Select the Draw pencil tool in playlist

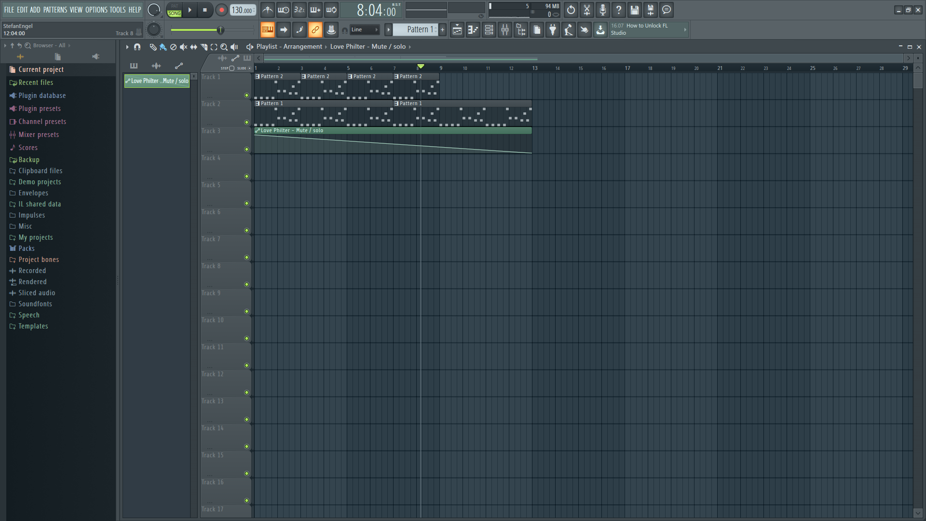point(153,47)
